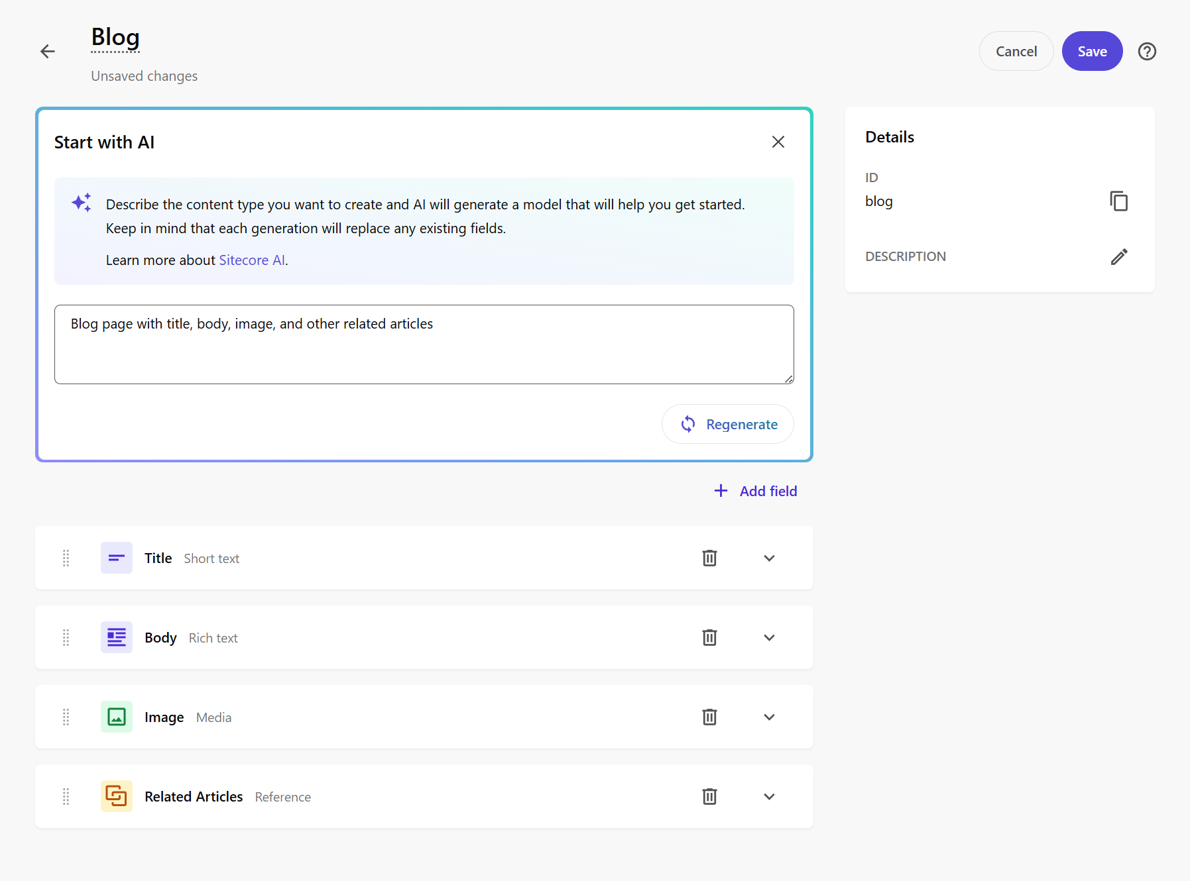Expand the Body field chevron
This screenshot has width=1190, height=881.
pos(769,637)
